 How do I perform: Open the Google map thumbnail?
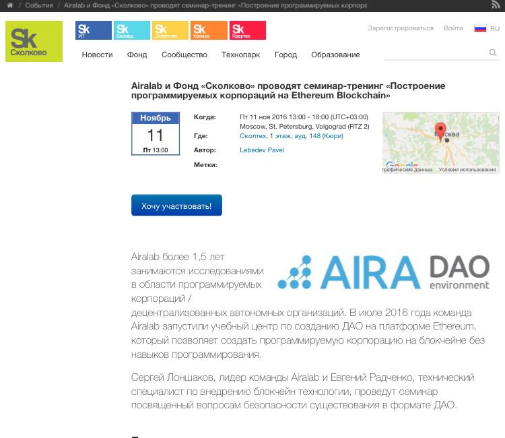(x=440, y=142)
